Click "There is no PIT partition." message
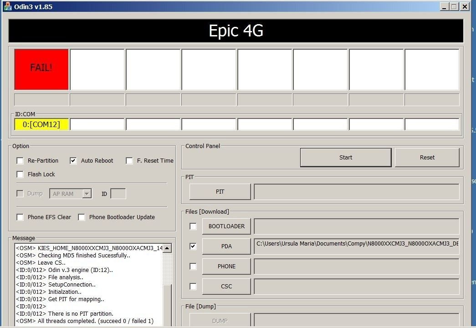Viewport: 476px width, 328px height. tap(64, 314)
